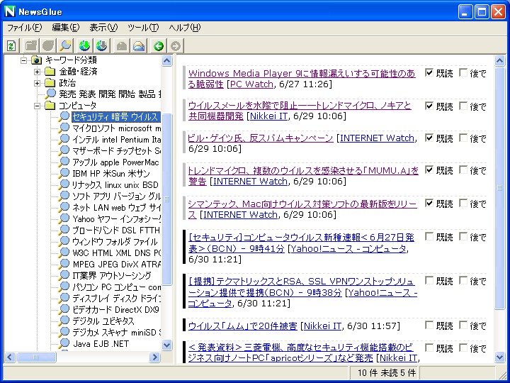This screenshot has width=510, height=383.
Task: Select IT業界 アウトソーシング keyword row
Action: tap(112, 275)
